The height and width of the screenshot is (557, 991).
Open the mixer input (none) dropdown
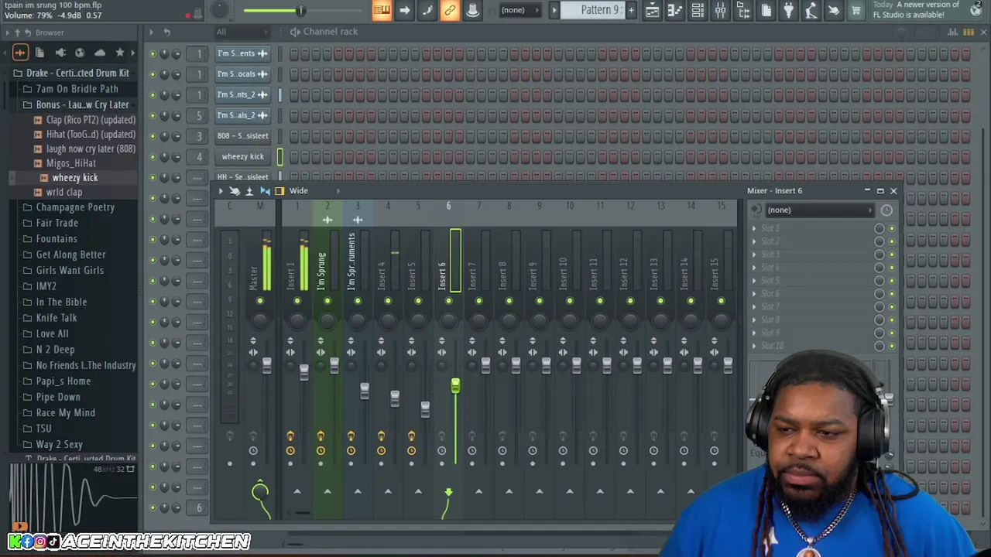818,210
